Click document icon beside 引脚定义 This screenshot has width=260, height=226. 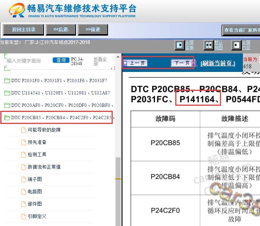[x=24, y=217]
